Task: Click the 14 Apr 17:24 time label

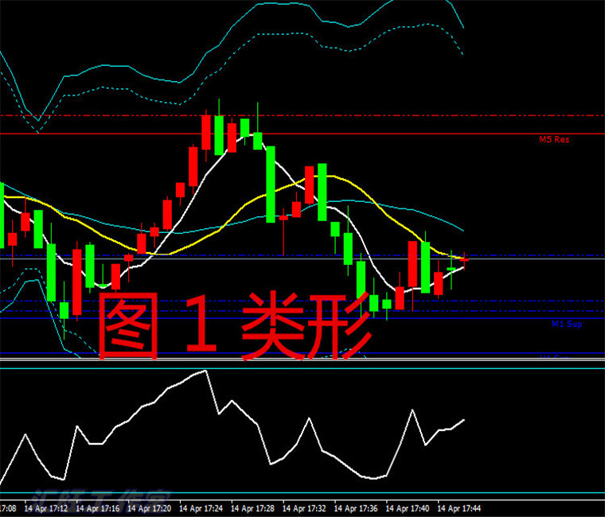Action: (202, 507)
